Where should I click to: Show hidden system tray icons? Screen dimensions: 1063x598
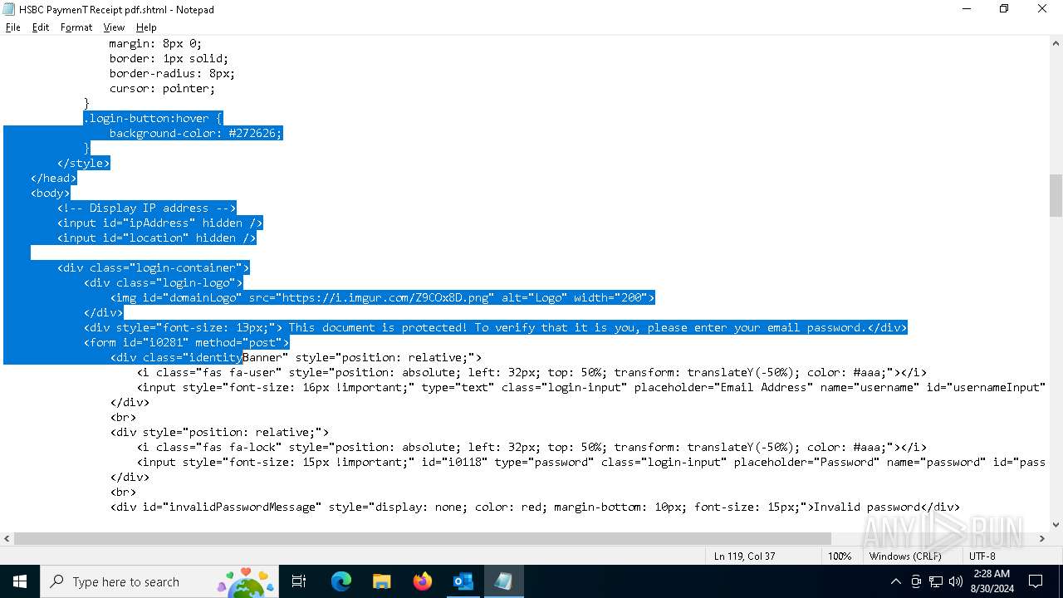click(895, 581)
